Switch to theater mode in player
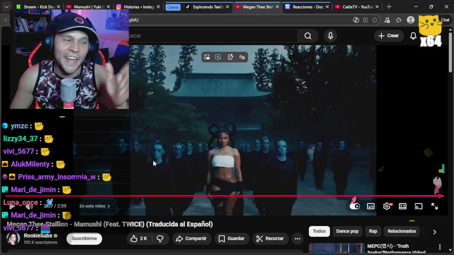This screenshot has width=454, height=255. [403, 206]
